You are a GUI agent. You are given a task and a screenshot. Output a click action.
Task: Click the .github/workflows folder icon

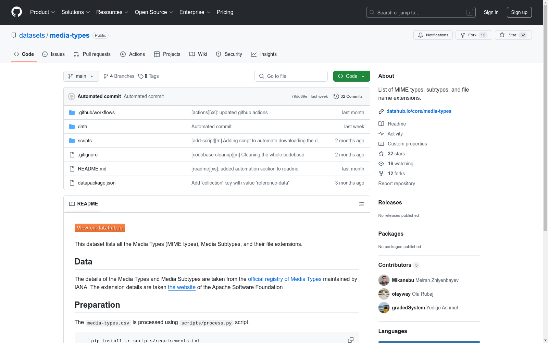pos(72,113)
